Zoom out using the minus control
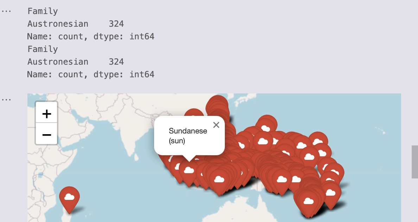Viewport: 418px width, 222px height. [46, 135]
